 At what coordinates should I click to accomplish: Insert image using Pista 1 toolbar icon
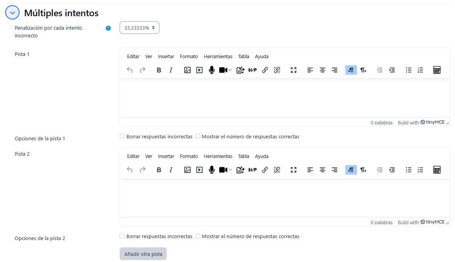click(187, 70)
